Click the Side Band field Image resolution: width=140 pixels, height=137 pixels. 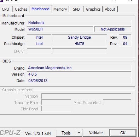56,109
